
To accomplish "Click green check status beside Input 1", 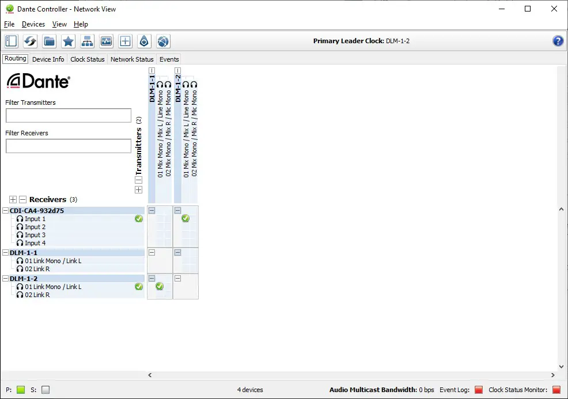I will pyautogui.click(x=139, y=219).
